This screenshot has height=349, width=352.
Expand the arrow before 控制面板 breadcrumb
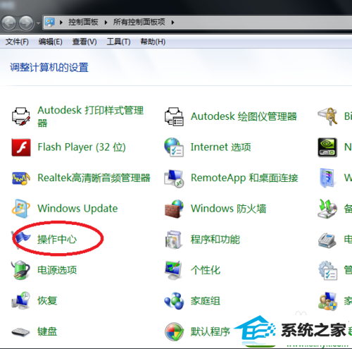(x=61, y=23)
